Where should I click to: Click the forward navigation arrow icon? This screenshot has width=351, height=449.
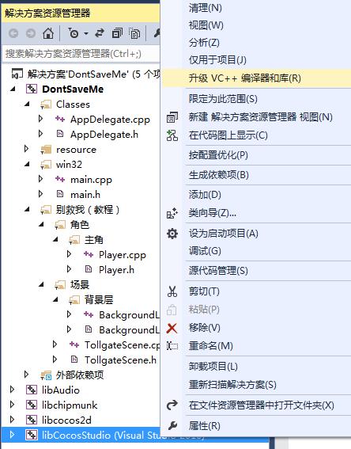31,33
